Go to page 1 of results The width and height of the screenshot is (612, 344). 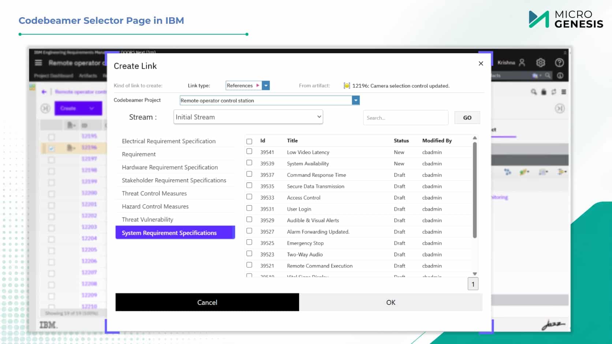[x=473, y=284]
